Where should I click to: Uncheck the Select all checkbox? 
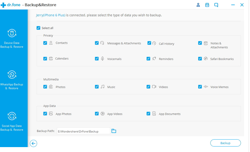(x=39, y=28)
